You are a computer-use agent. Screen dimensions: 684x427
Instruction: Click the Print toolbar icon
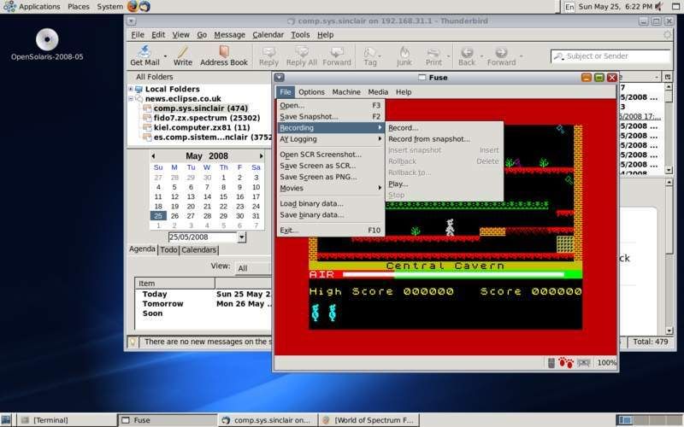(433, 52)
